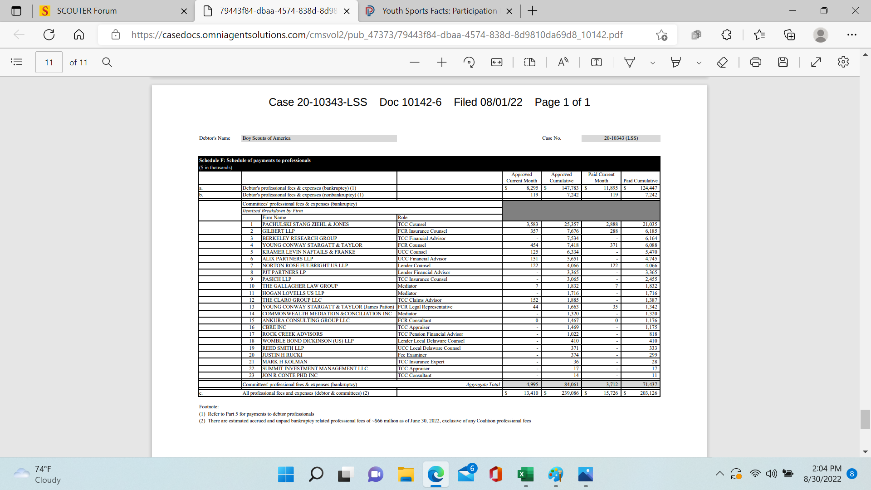Toggle the PDF table of contents

click(x=16, y=62)
